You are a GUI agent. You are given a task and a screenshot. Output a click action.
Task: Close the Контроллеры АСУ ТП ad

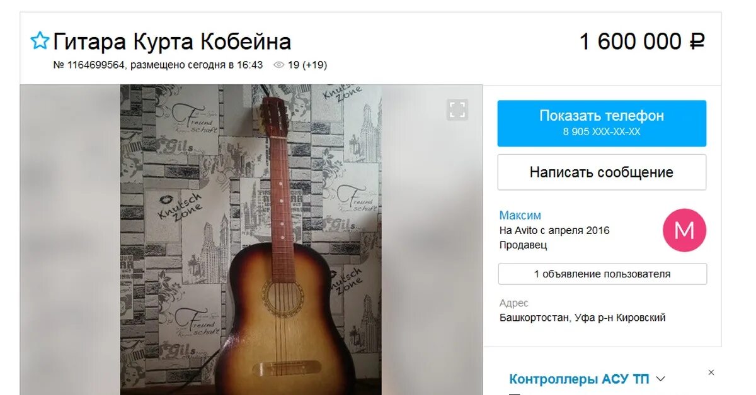(711, 372)
